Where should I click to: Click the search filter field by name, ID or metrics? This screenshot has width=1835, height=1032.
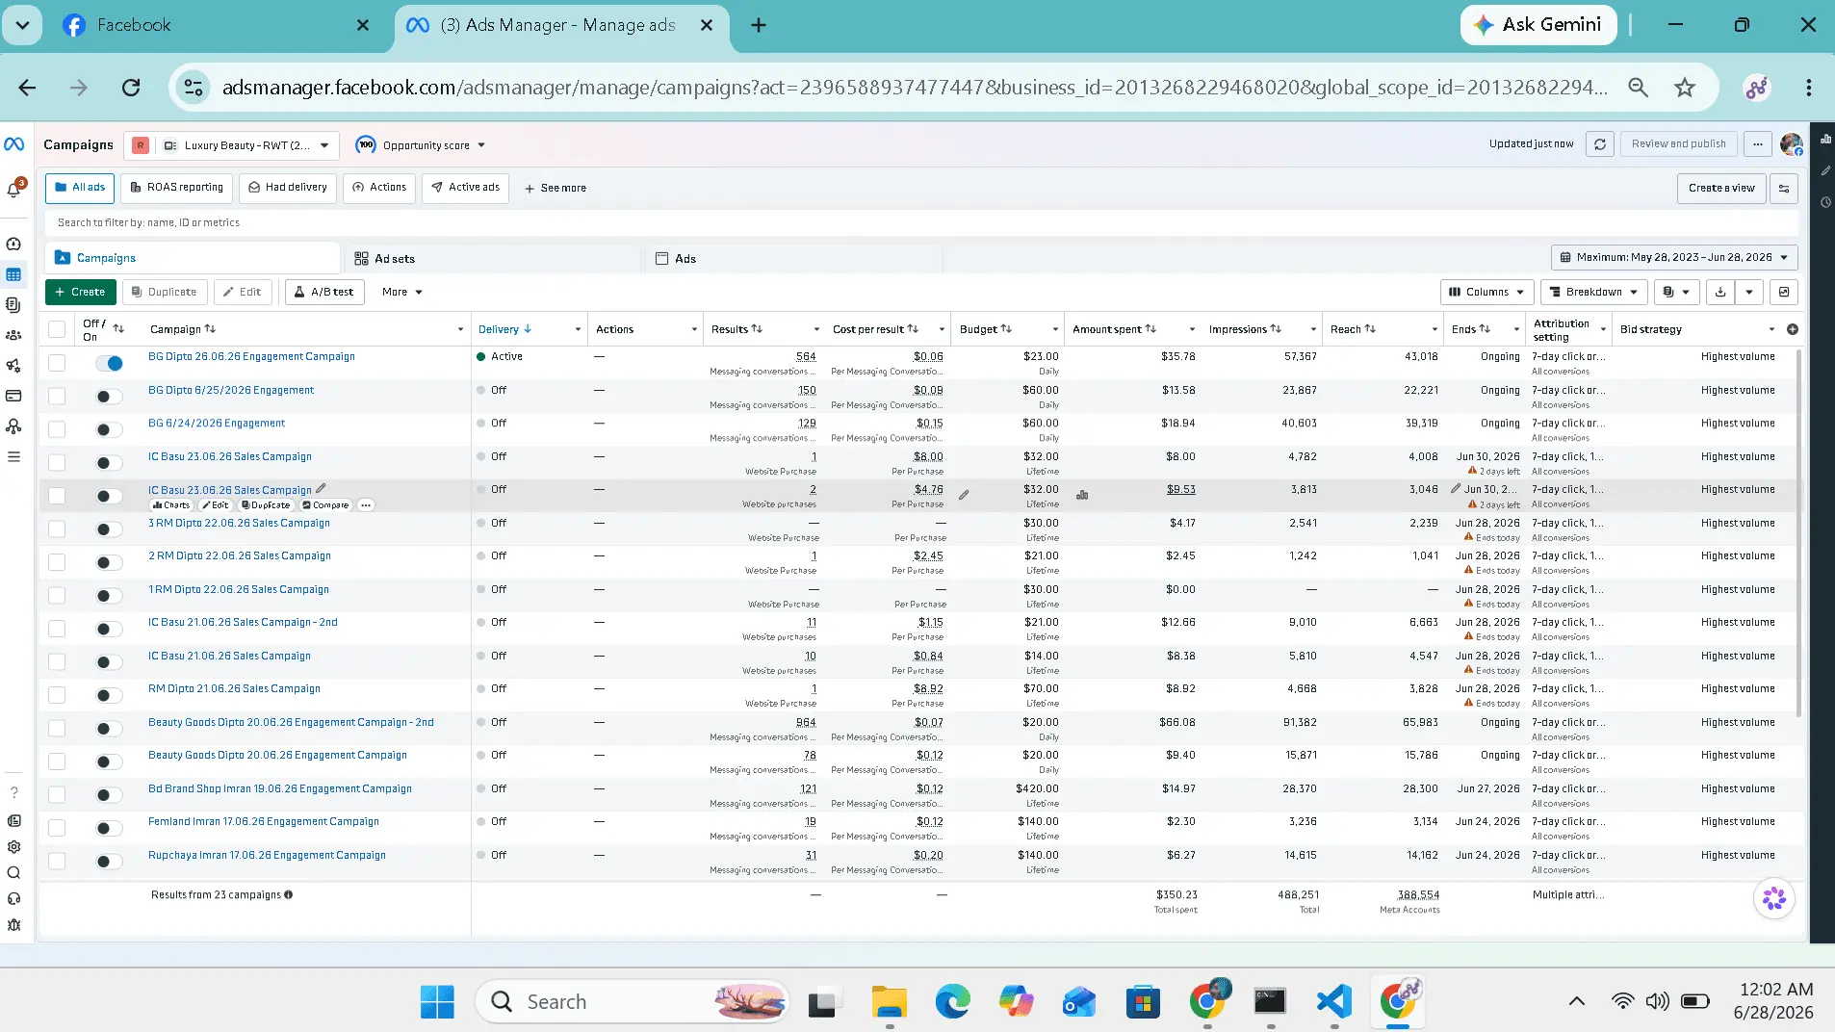[x=921, y=222]
